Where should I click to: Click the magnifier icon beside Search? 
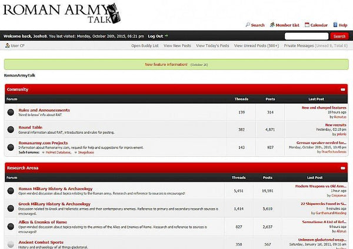248,25
